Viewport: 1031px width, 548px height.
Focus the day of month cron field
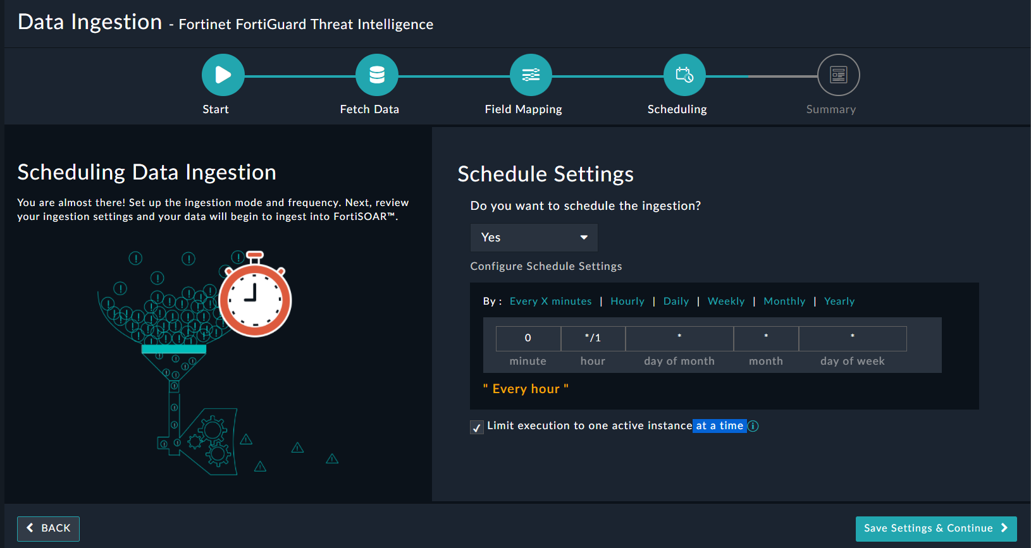[679, 338]
